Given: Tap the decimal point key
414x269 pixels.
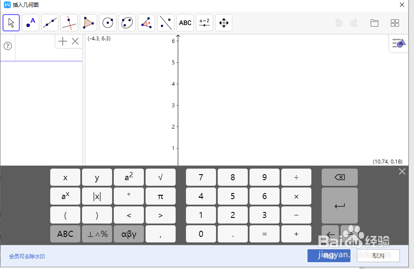Looking at the screenshot, I should (x=233, y=234).
